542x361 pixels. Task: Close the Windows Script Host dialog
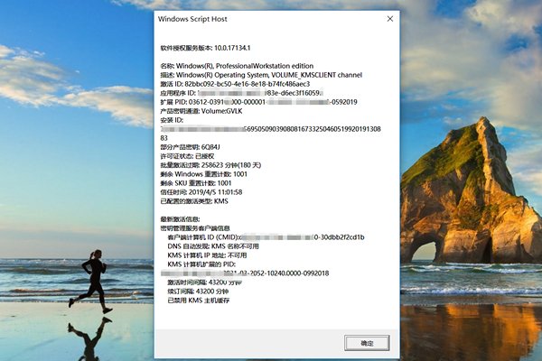pos(390,19)
